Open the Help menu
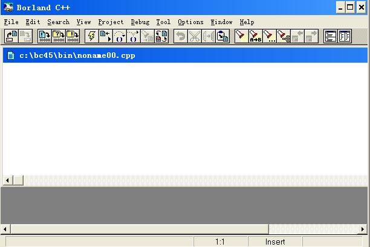This screenshot has height=247, width=370. [247, 22]
